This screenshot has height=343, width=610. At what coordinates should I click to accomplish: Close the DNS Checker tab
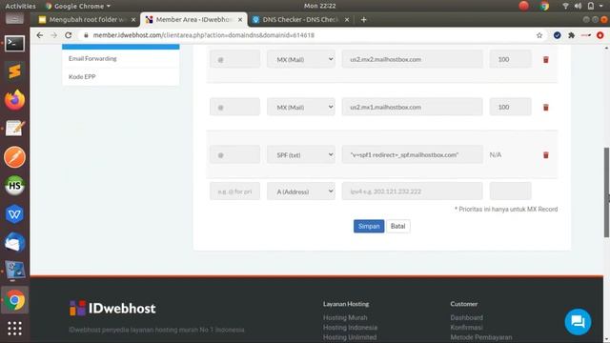(347, 19)
